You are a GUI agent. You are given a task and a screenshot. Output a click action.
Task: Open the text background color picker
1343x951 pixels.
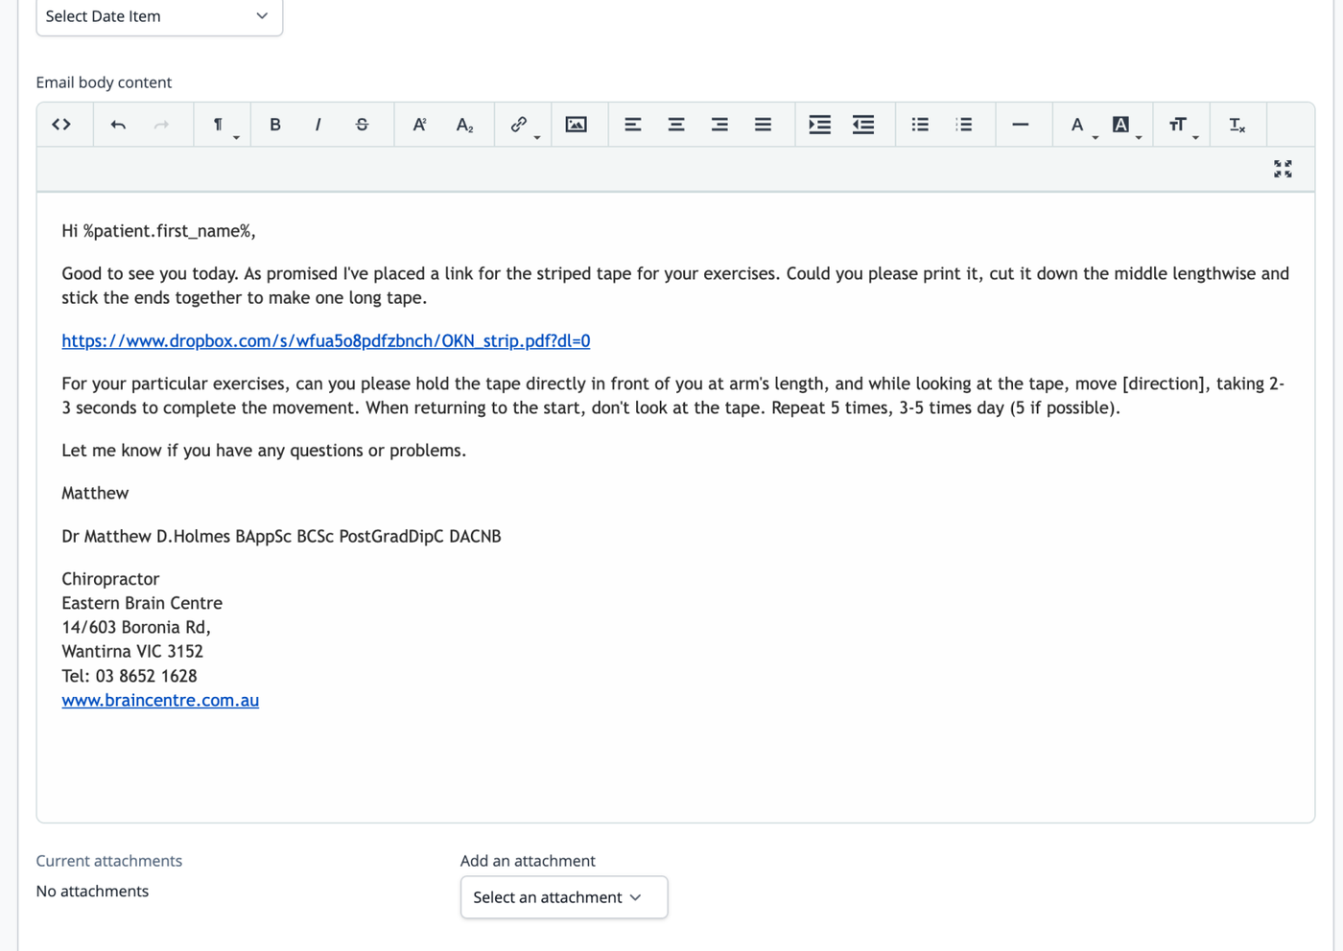point(1125,125)
